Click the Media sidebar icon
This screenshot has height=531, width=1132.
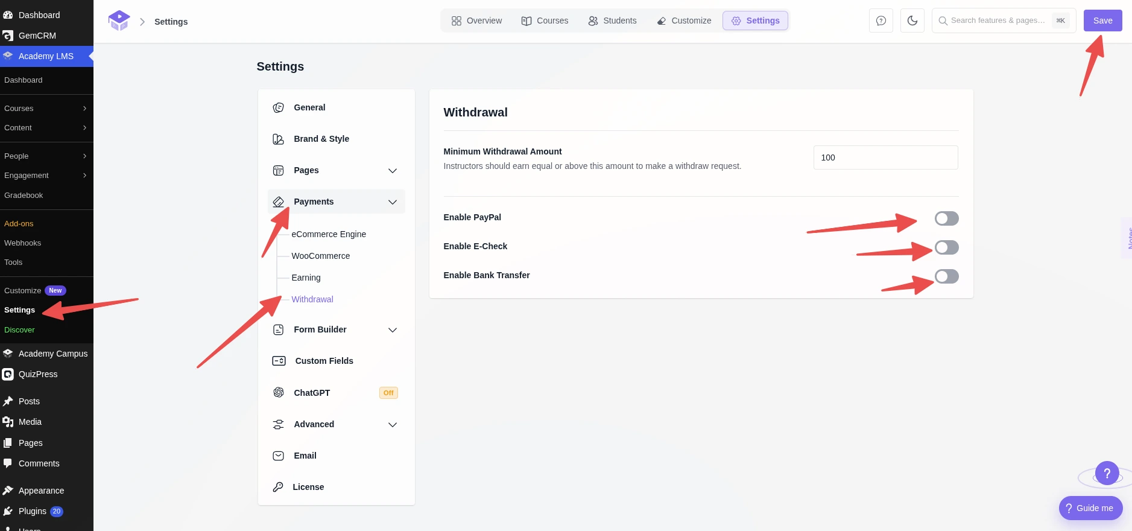(8, 422)
